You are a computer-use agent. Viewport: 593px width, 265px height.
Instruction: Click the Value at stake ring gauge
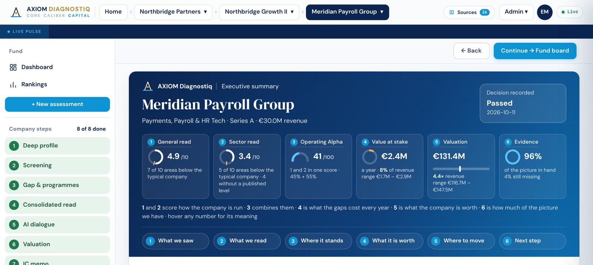point(370,157)
